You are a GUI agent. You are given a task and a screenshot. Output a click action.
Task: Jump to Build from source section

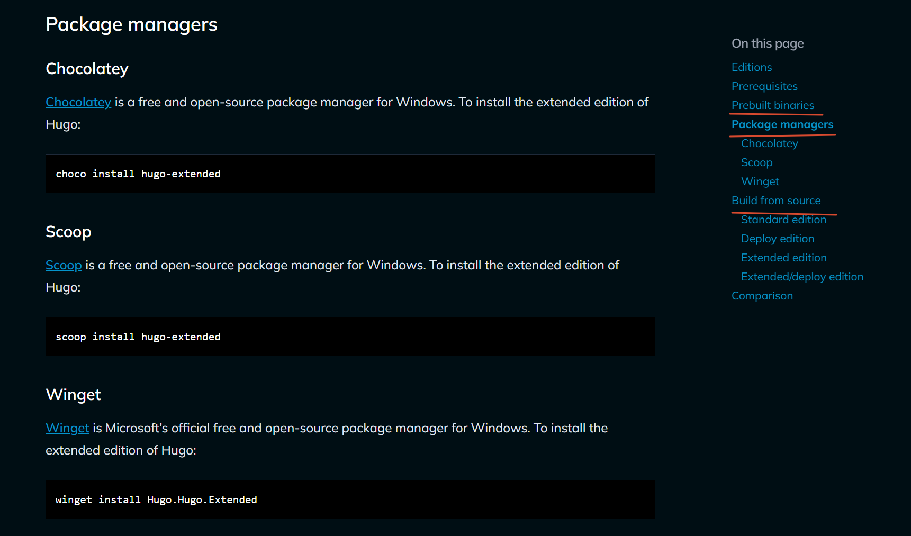(776, 201)
